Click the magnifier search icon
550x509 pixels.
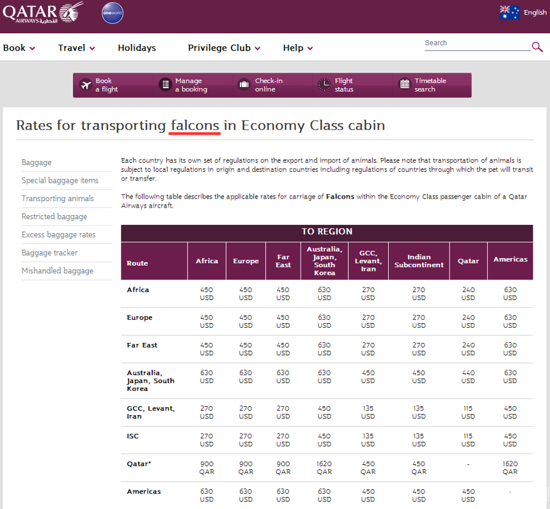pos(537,47)
